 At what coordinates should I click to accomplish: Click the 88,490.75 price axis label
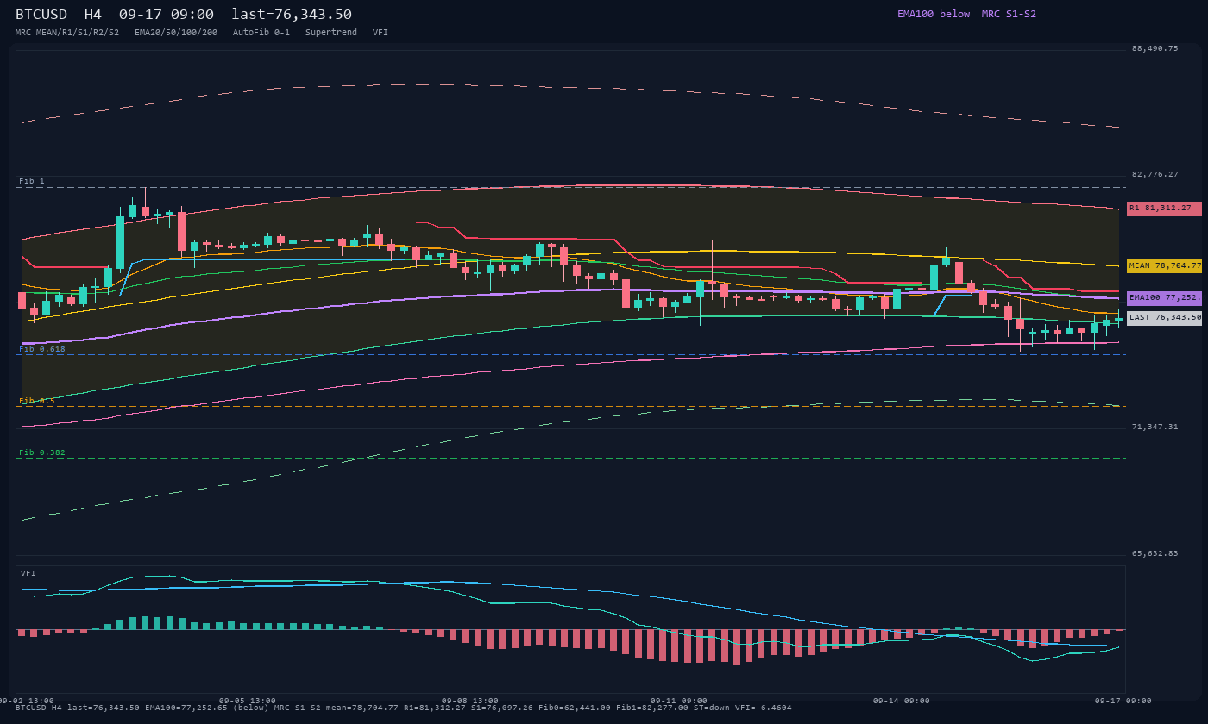coord(1155,49)
